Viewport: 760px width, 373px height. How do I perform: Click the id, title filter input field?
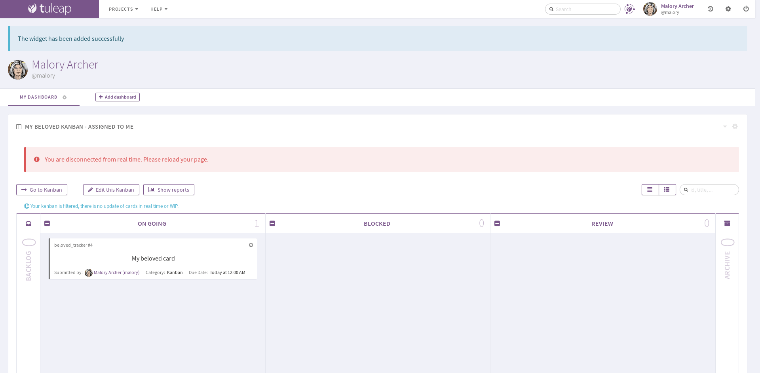(x=709, y=190)
